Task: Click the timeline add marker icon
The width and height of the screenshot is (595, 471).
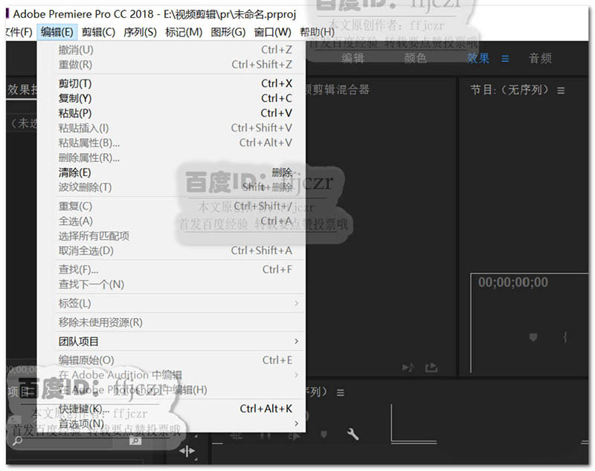Action: [x=324, y=434]
